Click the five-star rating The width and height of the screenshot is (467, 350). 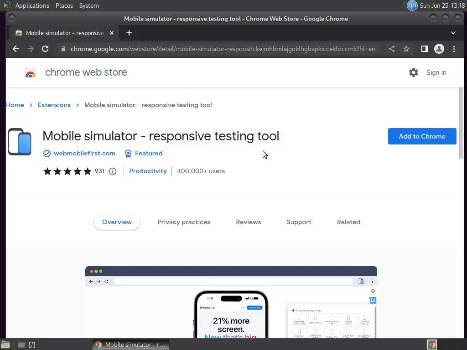pyautogui.click(x=67, y=171)
